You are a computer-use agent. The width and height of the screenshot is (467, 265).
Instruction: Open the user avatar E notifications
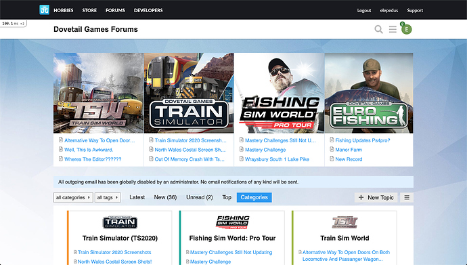[407, 29]
